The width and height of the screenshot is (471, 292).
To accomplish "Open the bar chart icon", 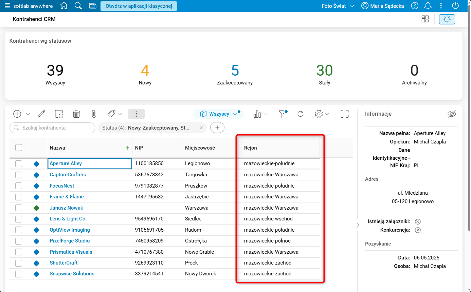I will [257, 114].
